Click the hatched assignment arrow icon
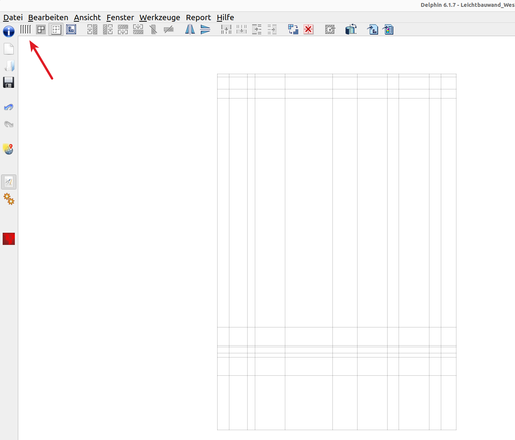This screenshot has width=515, height=440. click(x=330, y=29)
